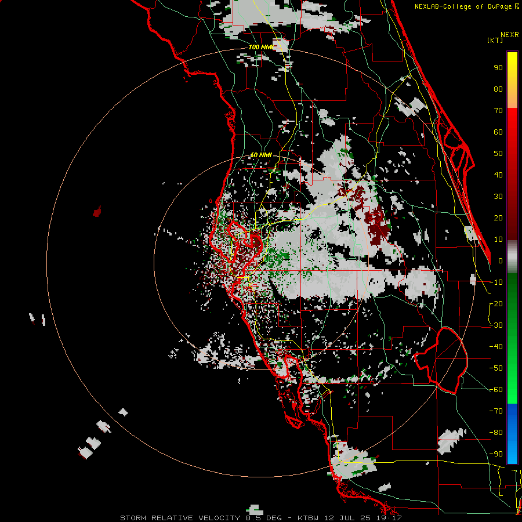Click the NEXR label above the color scale

click(x=510, y=35)
